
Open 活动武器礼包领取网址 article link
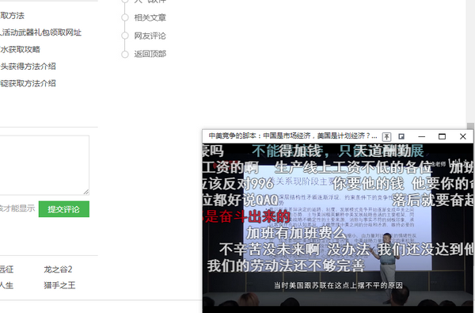click(41, 32)
